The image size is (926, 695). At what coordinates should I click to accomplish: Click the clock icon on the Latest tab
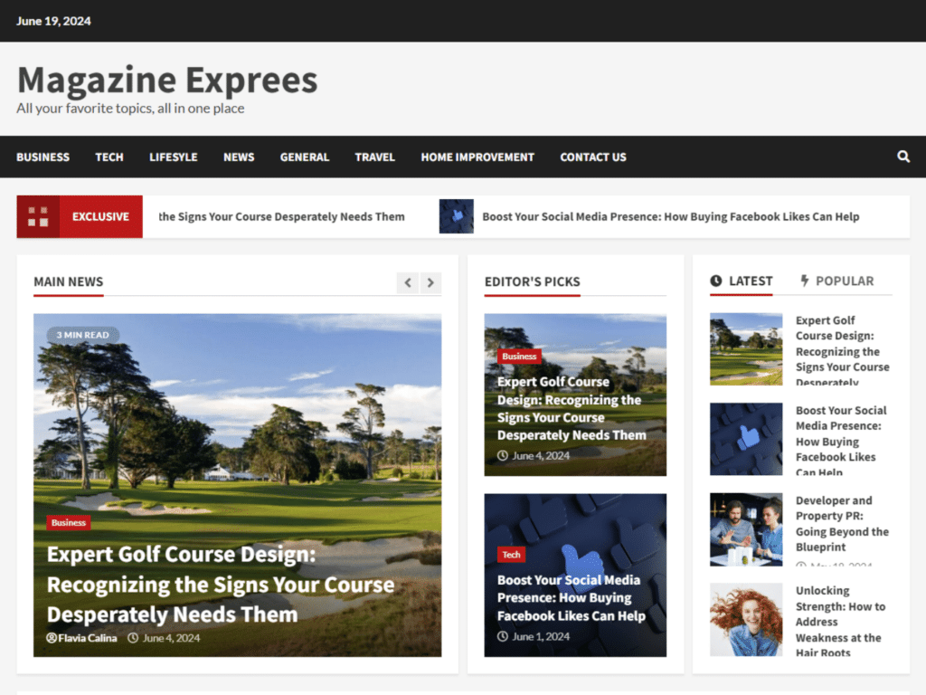[715, 281]
